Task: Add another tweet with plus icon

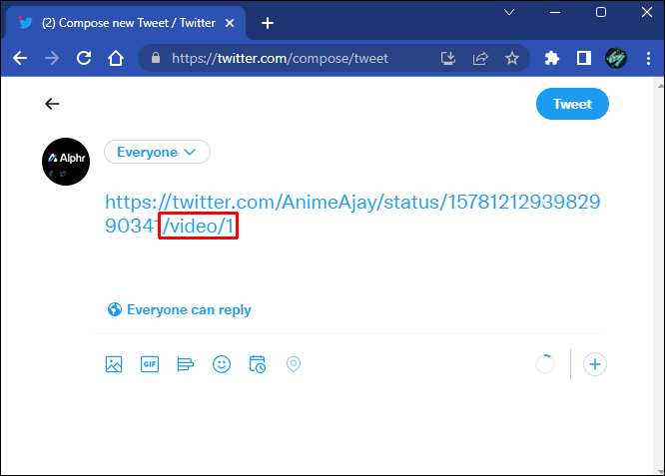Action: (594, 364)
